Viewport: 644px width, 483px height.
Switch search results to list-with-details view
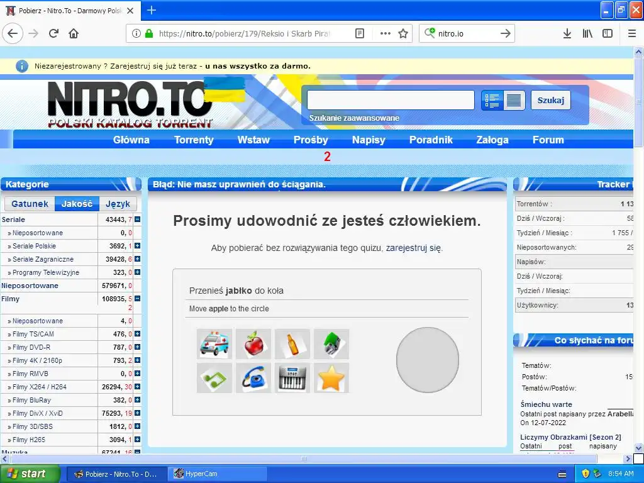pos(492,100)
